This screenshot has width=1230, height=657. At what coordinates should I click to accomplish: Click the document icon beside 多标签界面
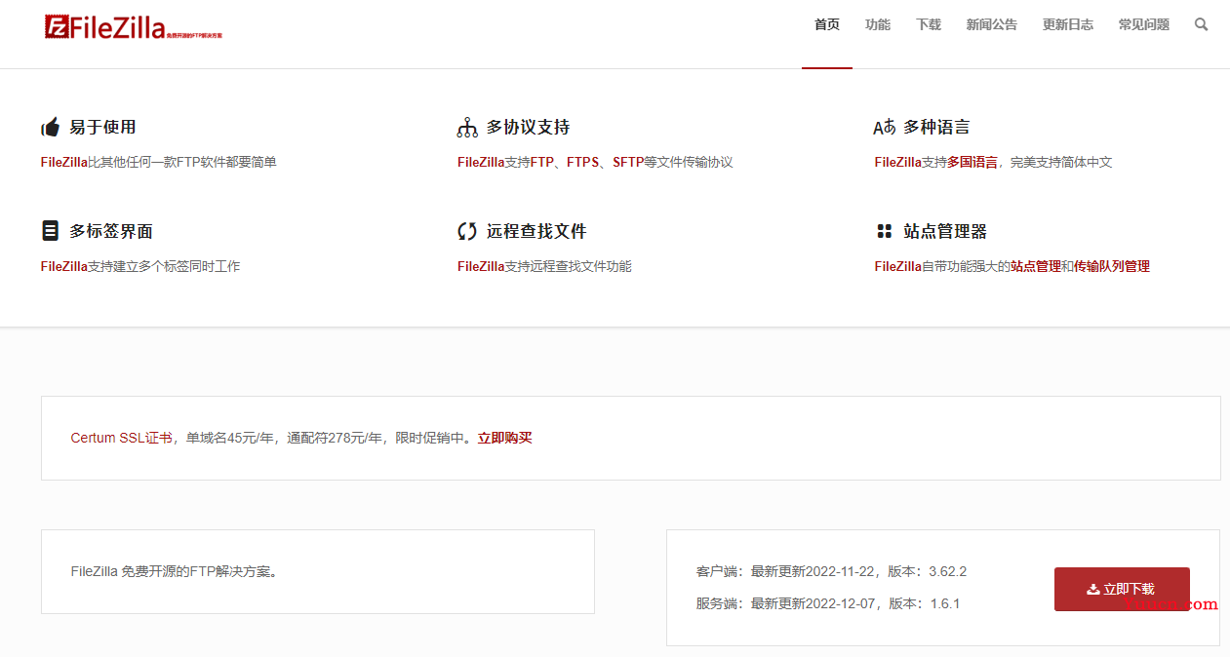point(50,231)
